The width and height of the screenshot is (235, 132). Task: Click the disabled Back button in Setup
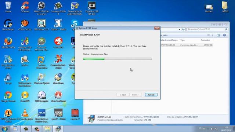click(123, 95)
